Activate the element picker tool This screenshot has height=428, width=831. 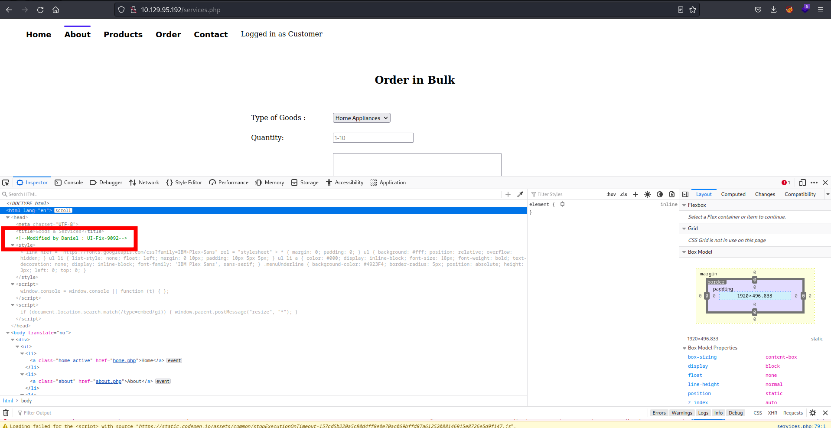6,183
